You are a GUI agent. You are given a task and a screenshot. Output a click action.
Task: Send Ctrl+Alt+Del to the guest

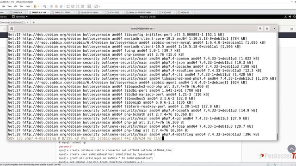[x=44, y=6]
